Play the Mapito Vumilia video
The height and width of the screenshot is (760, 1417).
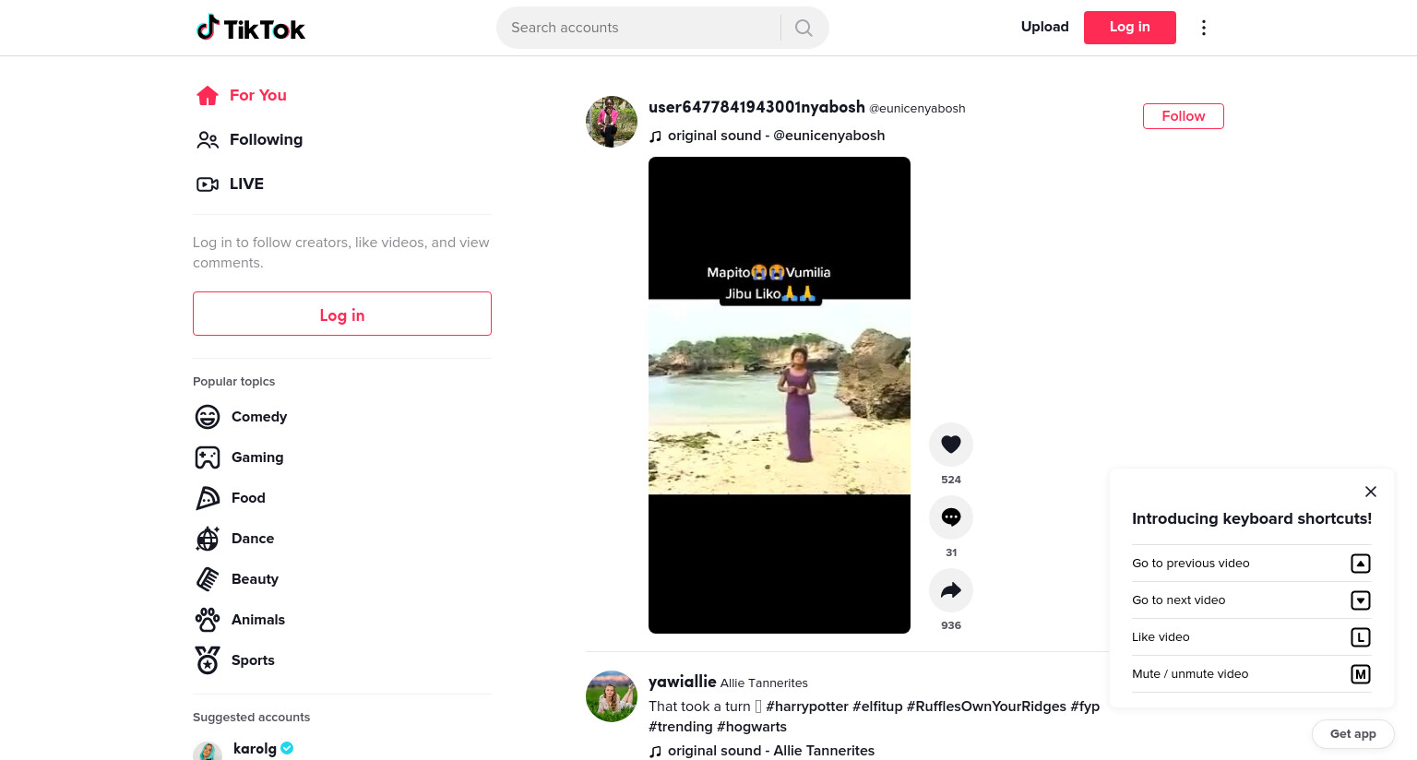coord(780,395)
